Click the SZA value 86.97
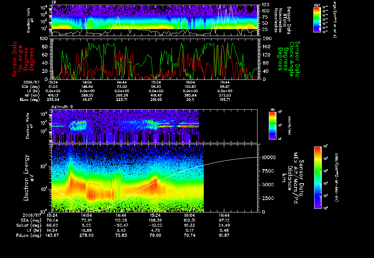The height and width of the screenshot is (258, 374). [x=225, y=87]
